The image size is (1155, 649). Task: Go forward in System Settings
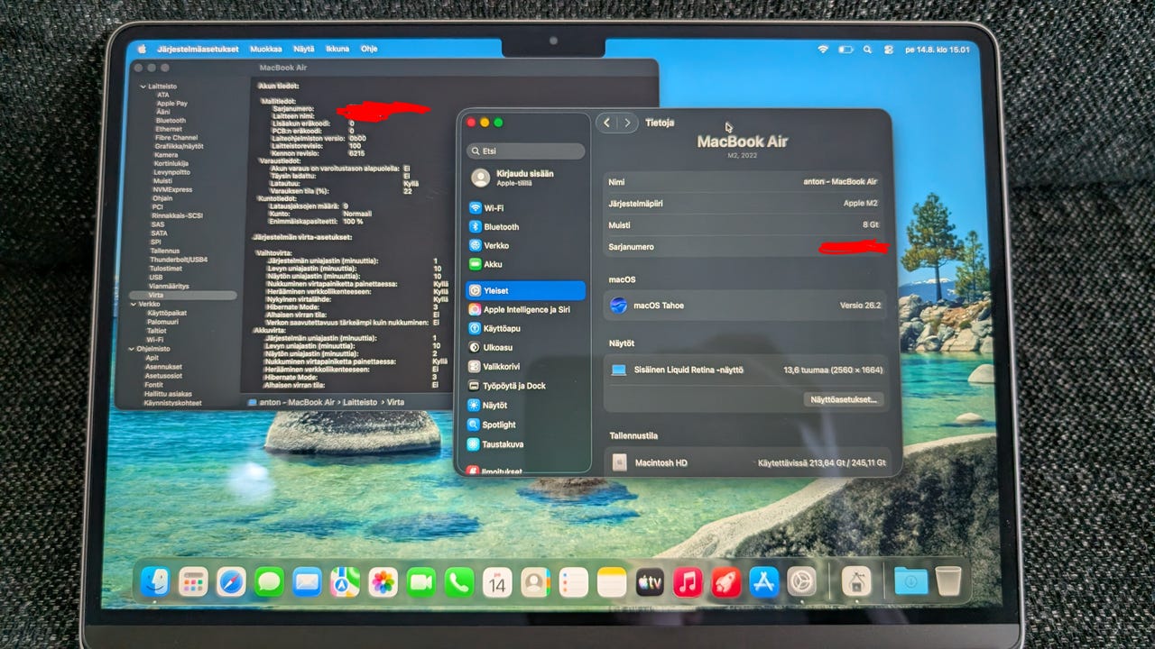click(628, 123)
